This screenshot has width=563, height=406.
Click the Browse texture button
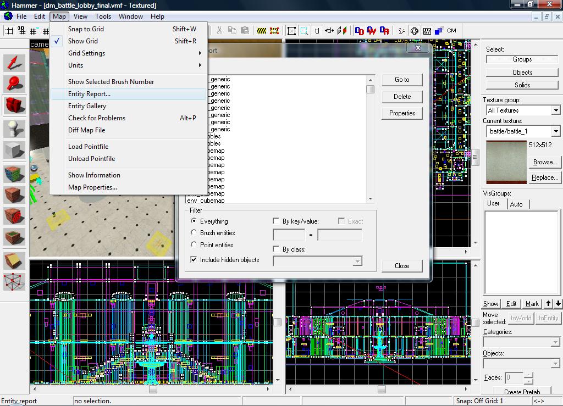[x=544, y=162]
